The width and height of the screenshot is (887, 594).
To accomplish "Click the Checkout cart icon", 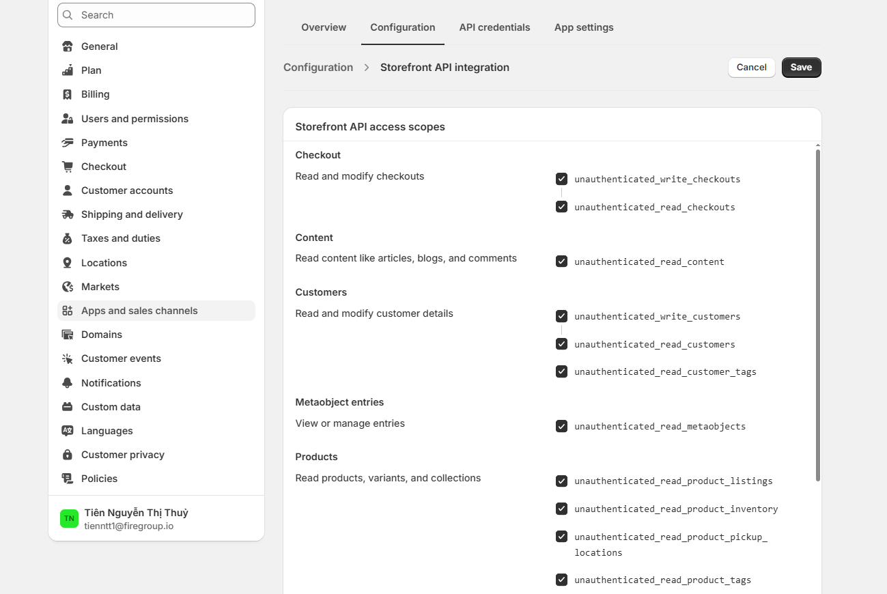I will [x=67, y=167].
